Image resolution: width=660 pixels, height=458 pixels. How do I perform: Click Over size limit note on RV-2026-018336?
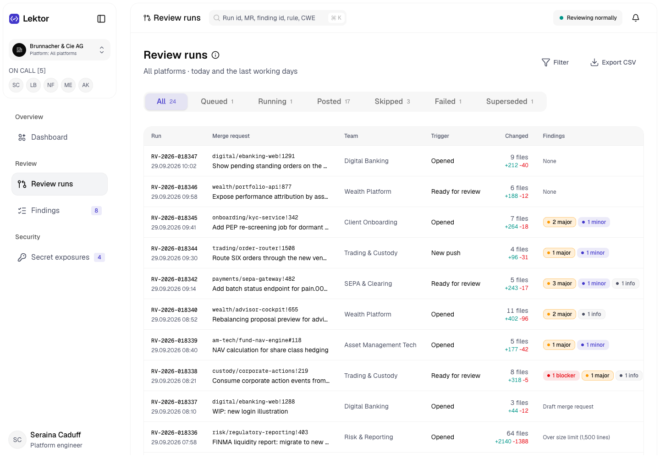pyautogui.click(x=576, y=437)
